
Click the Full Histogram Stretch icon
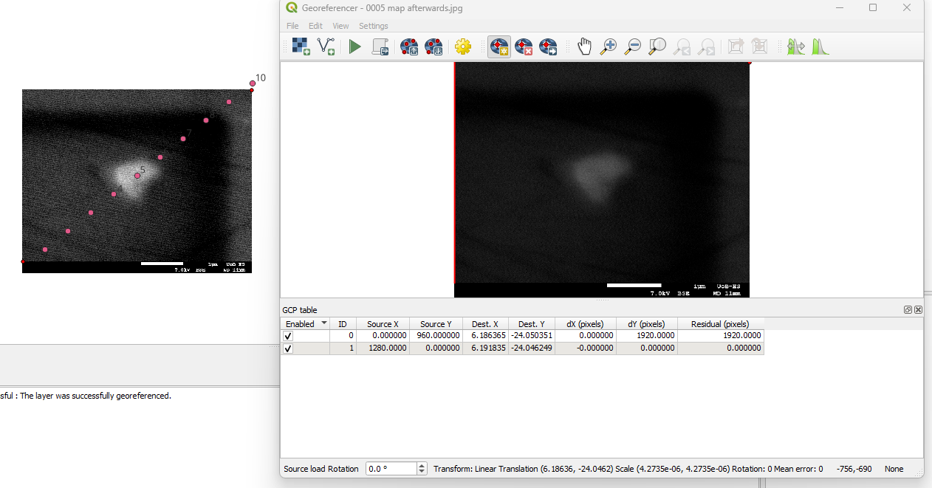pos(820,47)
